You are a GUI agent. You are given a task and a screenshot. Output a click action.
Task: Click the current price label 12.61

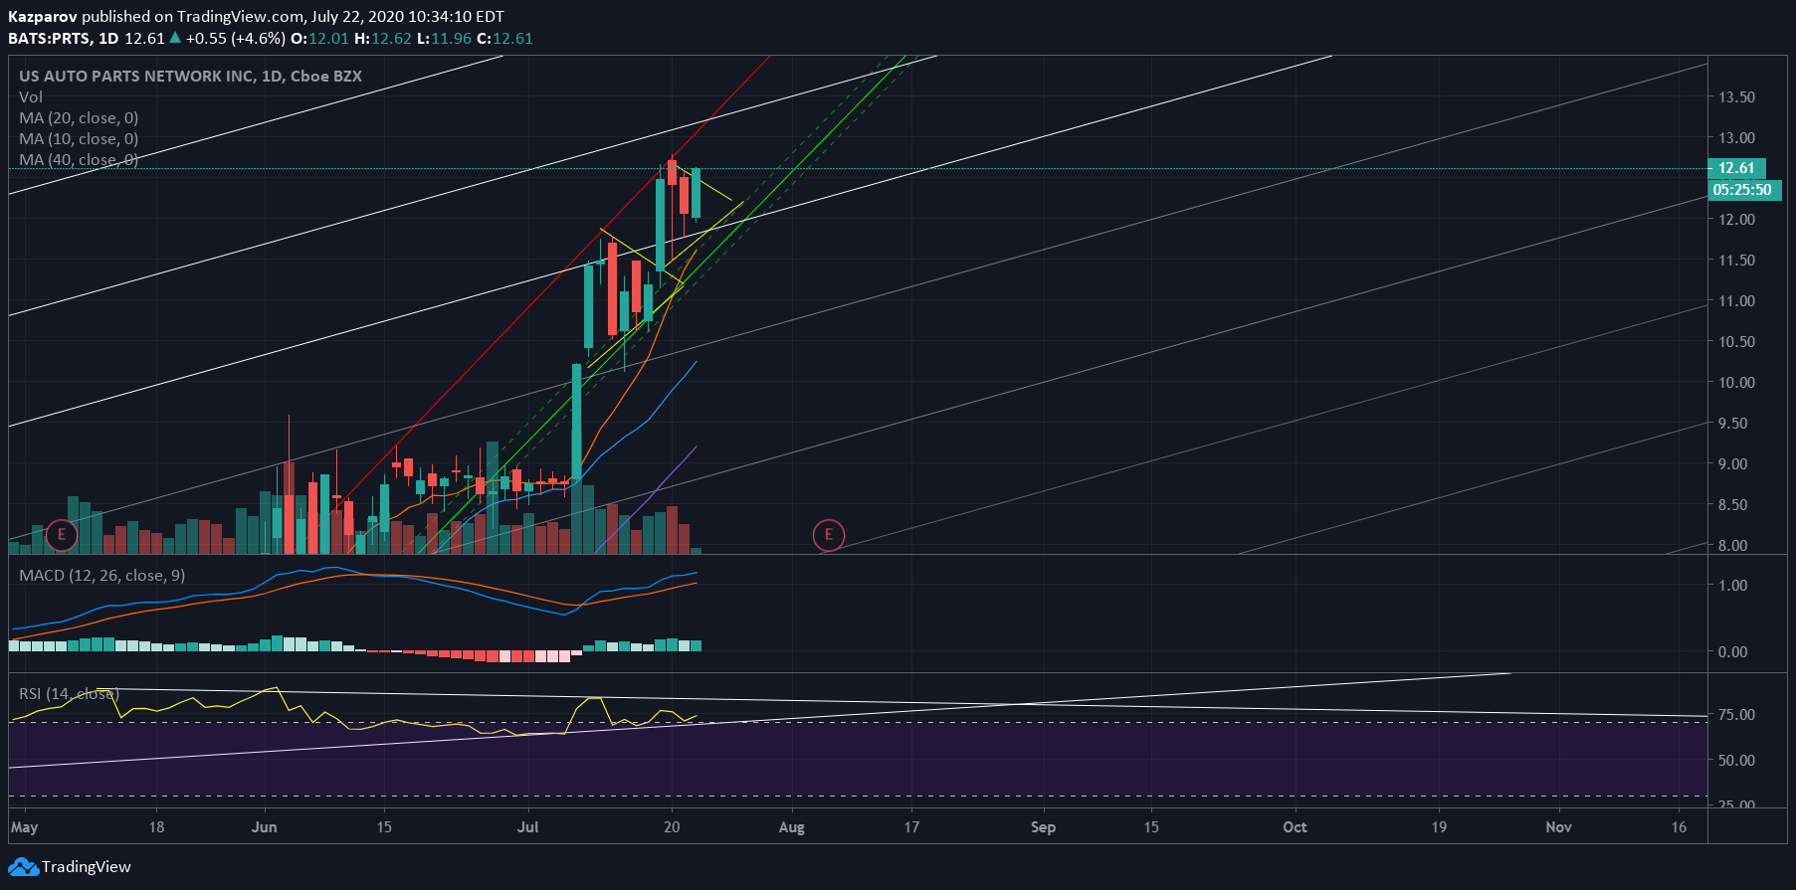point(1736,168)
